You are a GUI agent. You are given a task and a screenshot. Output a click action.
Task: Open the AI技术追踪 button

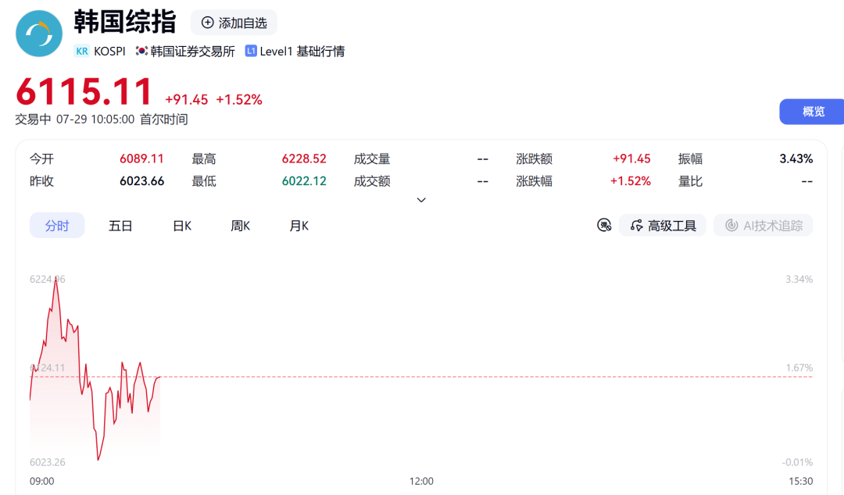tap(764, 226)
